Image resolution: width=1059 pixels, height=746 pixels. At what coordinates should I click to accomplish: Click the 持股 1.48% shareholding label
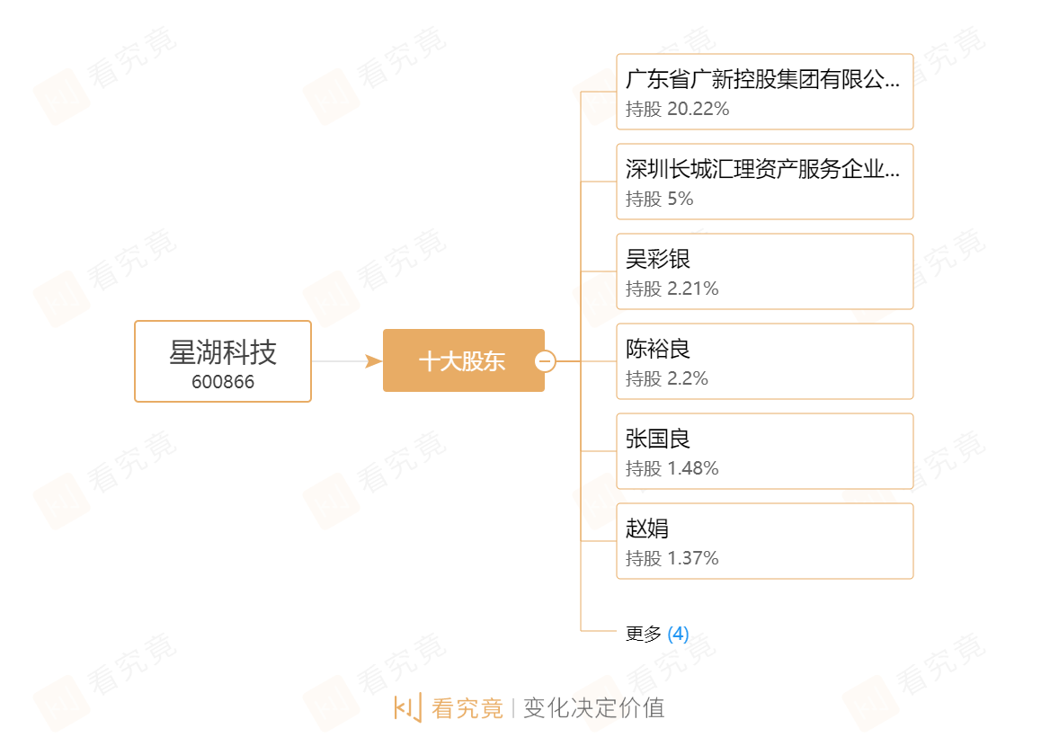tap(672, 468)
